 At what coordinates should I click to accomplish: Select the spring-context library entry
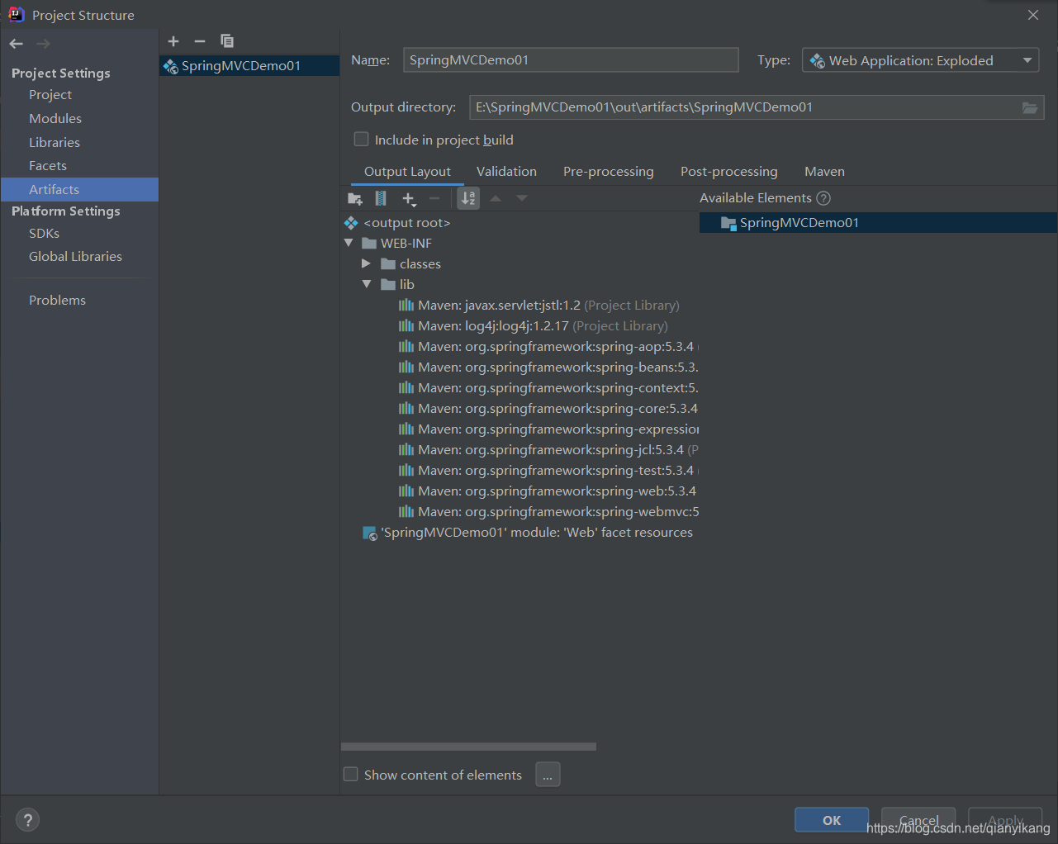(x=548, y=388)
